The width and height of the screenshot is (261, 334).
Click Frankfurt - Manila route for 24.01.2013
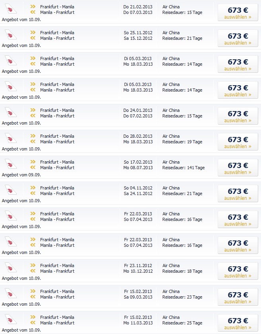tap(57, 110)
